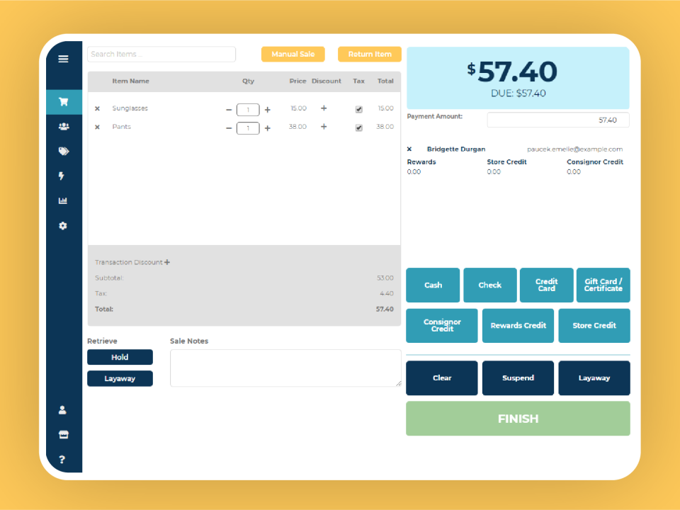The width and height of the screenshot is (680, 510).
Task: Decrease the Sunglasses quantity with the minus
Action: click(229, 110)
